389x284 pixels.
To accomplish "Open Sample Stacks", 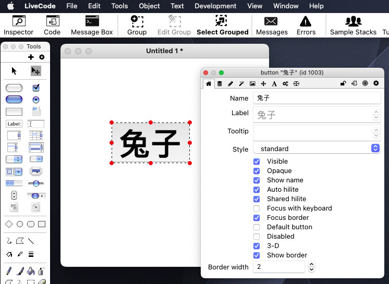I will point(353,26).
